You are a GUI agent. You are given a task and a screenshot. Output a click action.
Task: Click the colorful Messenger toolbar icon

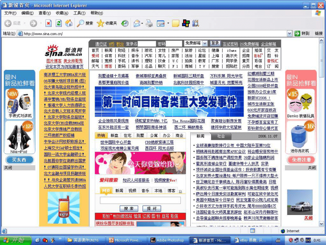click(186, 23)
